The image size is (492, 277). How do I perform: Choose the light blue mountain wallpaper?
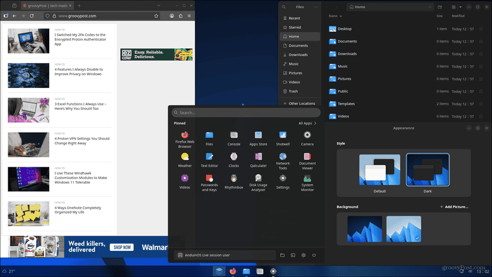click(403, 229)
